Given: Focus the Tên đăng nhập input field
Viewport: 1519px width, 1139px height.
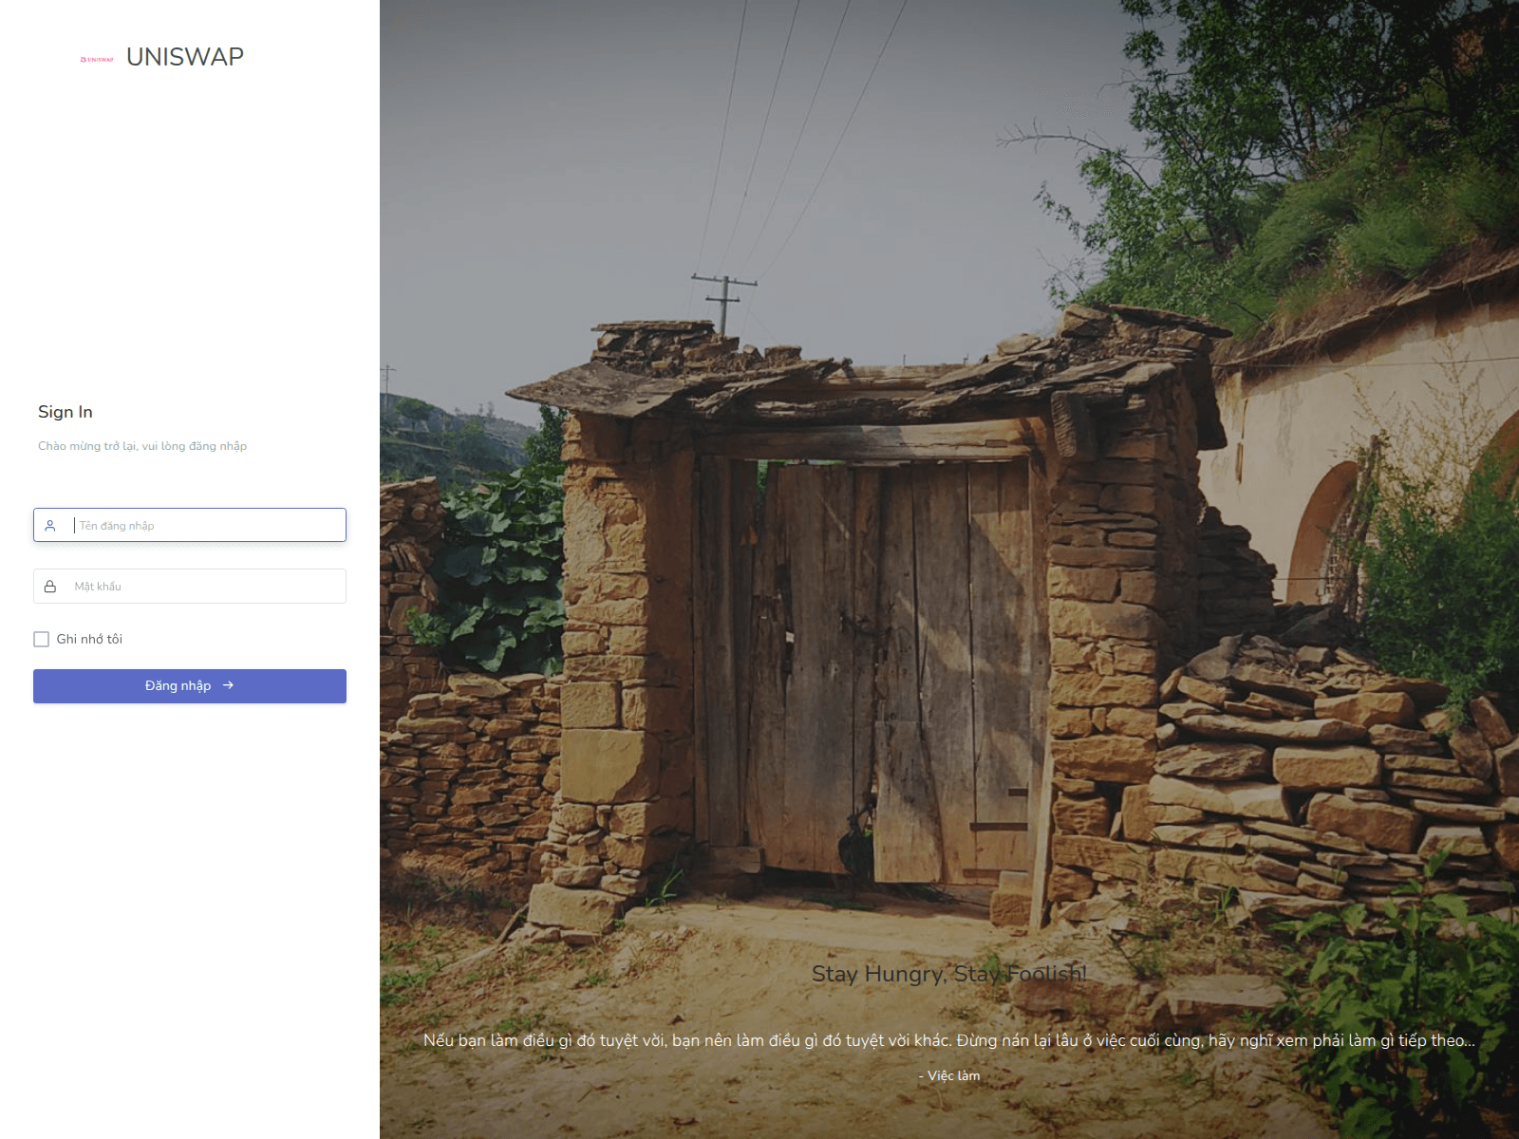Looking at the screenshot, I should click(x=190, y=526).
